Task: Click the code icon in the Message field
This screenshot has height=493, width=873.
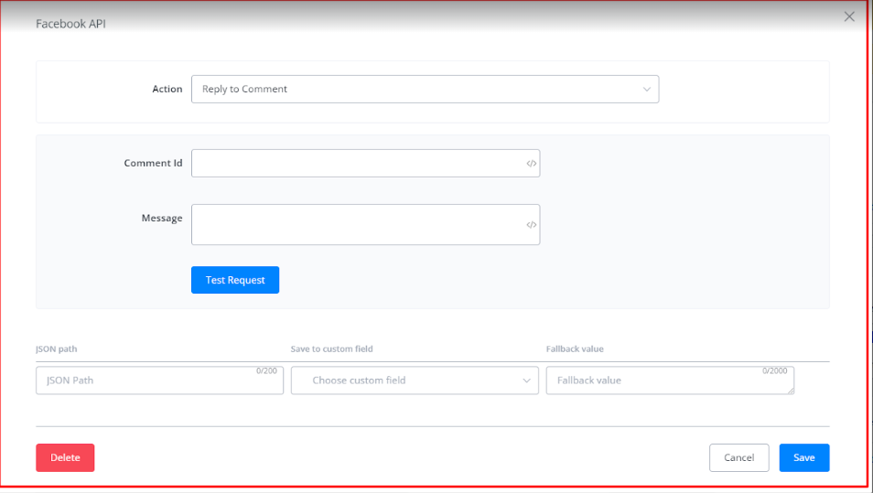Action: [531, 225]
